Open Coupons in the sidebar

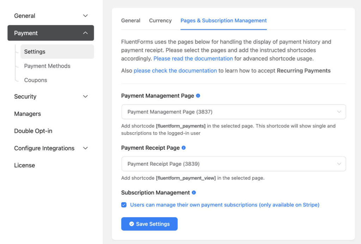click(36, 80)
